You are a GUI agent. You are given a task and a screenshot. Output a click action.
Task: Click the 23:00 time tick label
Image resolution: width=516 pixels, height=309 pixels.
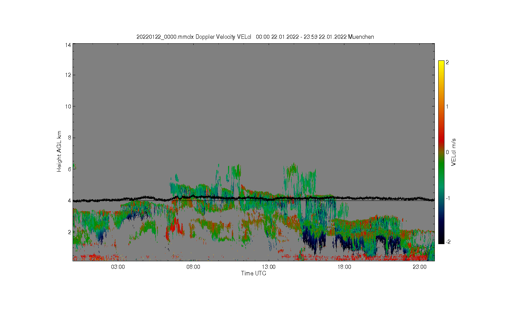(420, 267)
